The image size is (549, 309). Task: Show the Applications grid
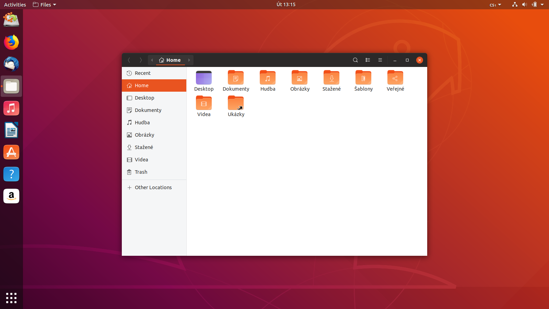click(11, 298)
